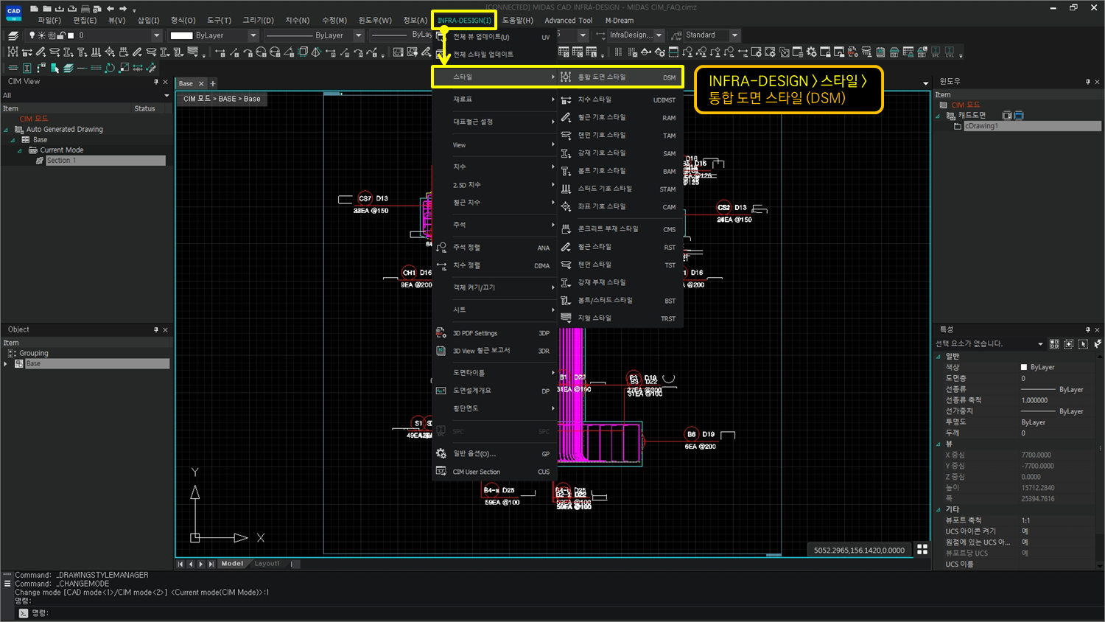Image resolution: width=1105 pixels, height=622 pixels.
Task: Select CIM User Section menu item
Action: (495, 472)
